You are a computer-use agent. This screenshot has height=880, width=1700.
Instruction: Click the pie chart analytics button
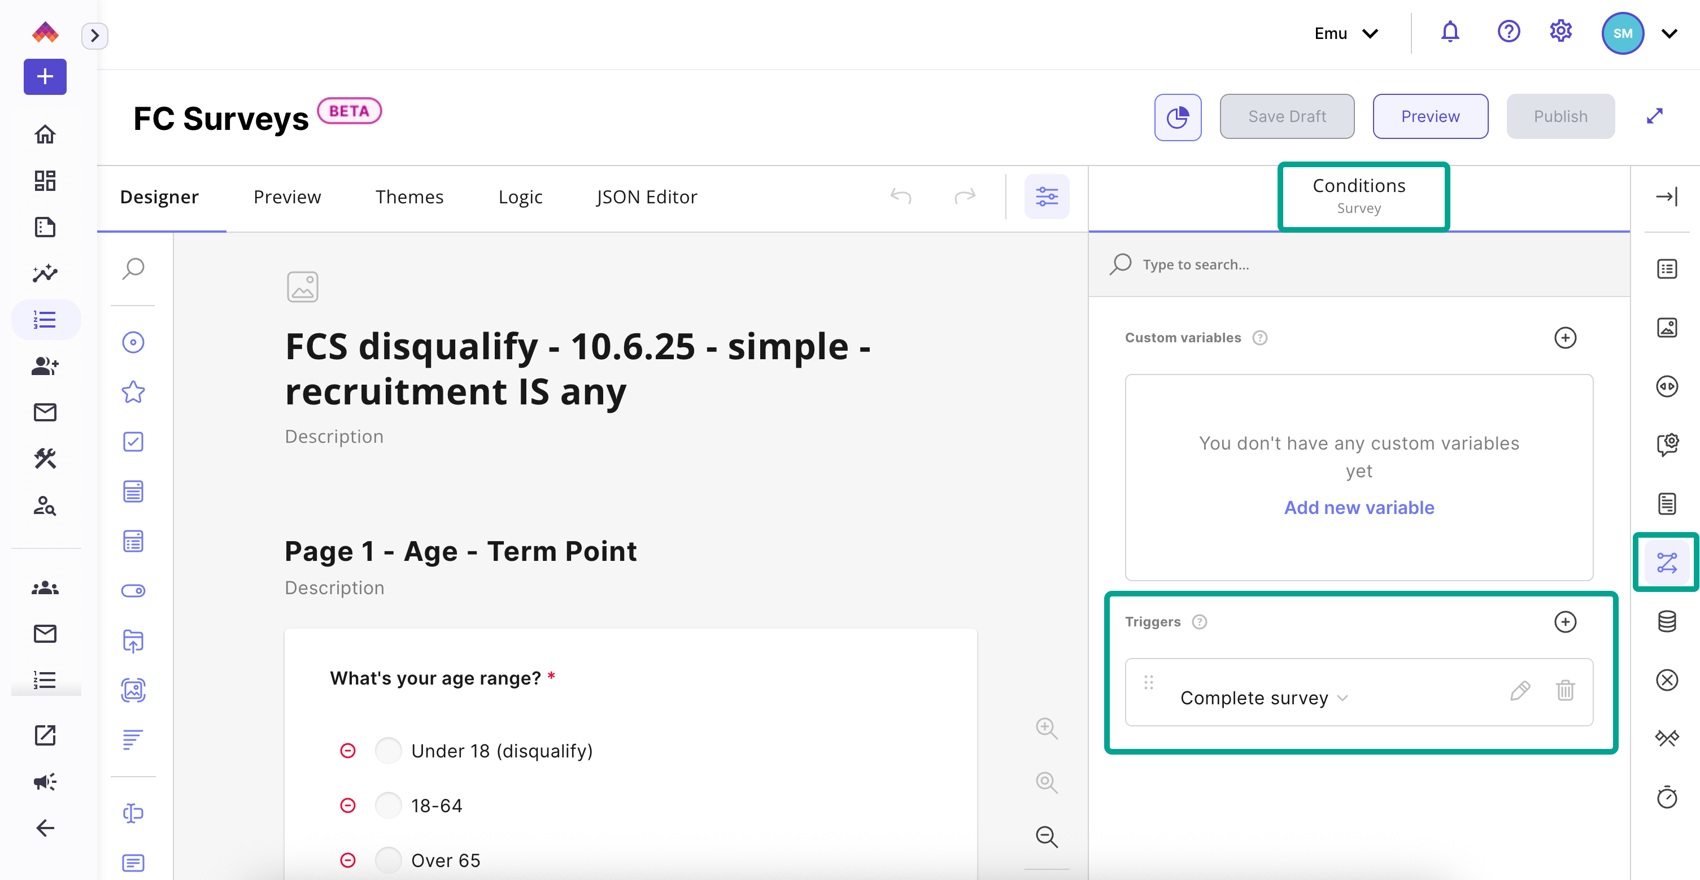tap(1178, 117)
